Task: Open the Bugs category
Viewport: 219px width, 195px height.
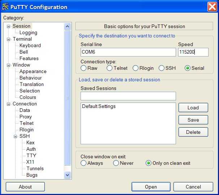Action: [32, 175]
